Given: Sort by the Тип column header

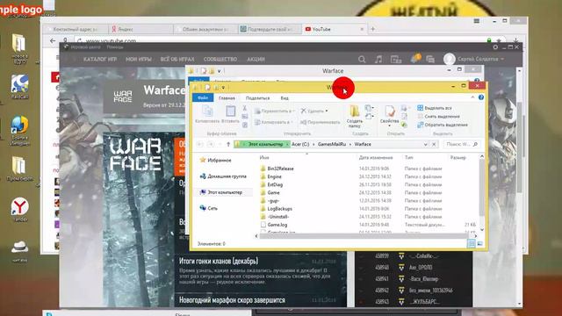Looking at the screenshot, I should click(x=408, y=157).
